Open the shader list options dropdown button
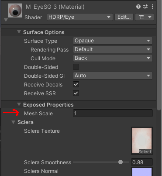162x176 pixels. (145, 17)
